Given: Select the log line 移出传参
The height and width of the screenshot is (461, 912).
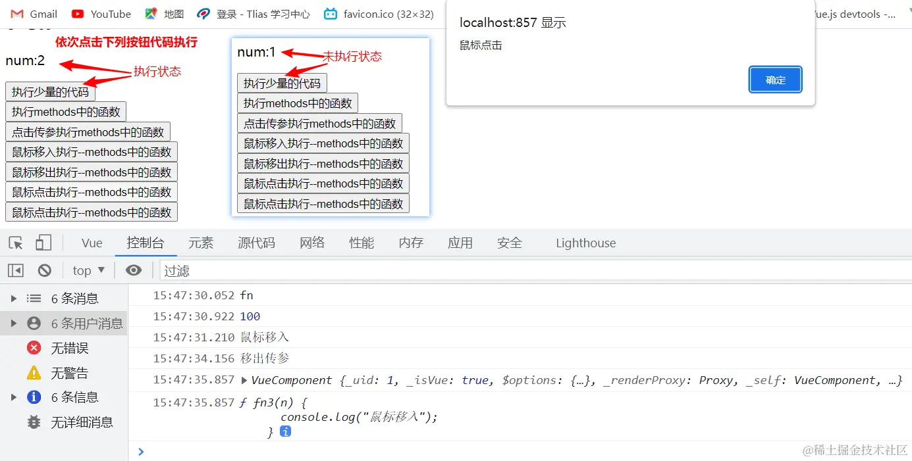Looking at the screenshot, I should point(265,358).
